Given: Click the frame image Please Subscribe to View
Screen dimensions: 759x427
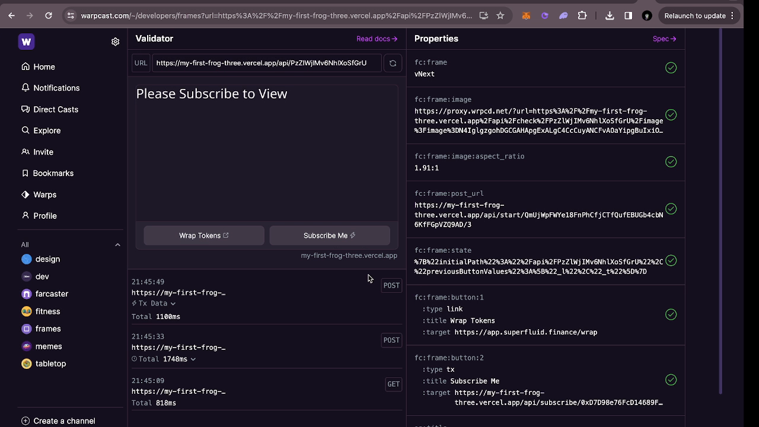Looking at the screenshot, I should tap(267, 153).
